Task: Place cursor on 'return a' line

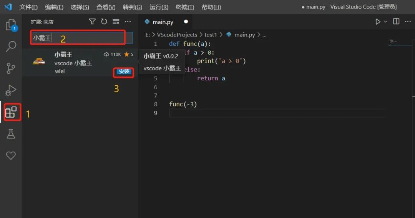Action: point(211,78)
